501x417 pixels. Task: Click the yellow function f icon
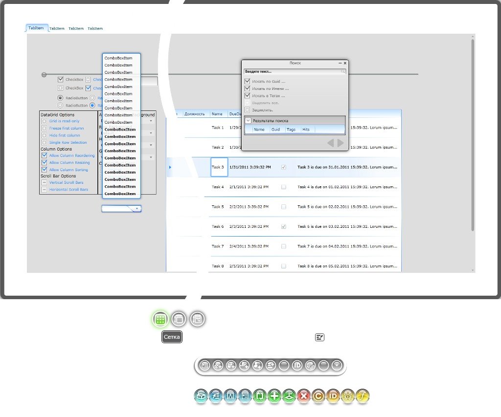click(363, 396)
